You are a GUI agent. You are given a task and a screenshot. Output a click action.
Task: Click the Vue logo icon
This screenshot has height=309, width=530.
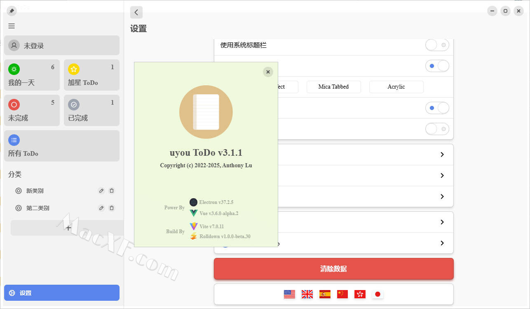pyautogui.click(x=193, y=213)
